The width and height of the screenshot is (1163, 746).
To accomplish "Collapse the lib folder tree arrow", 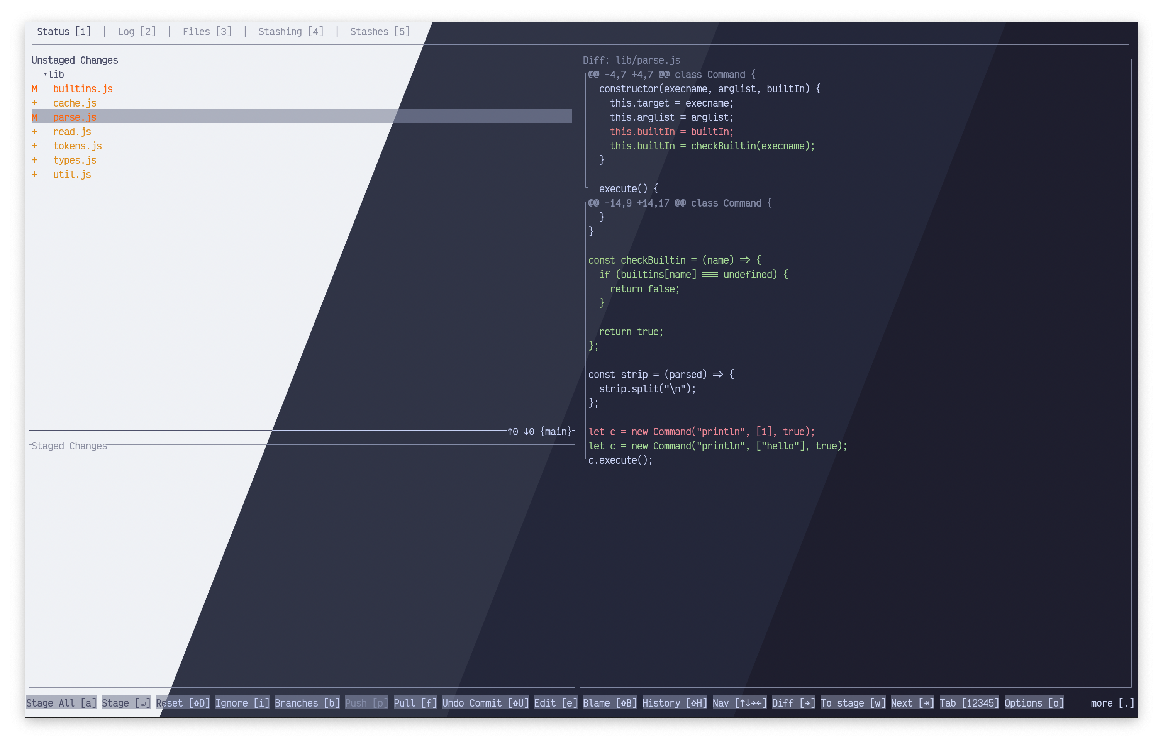I will tap(46, 74).
